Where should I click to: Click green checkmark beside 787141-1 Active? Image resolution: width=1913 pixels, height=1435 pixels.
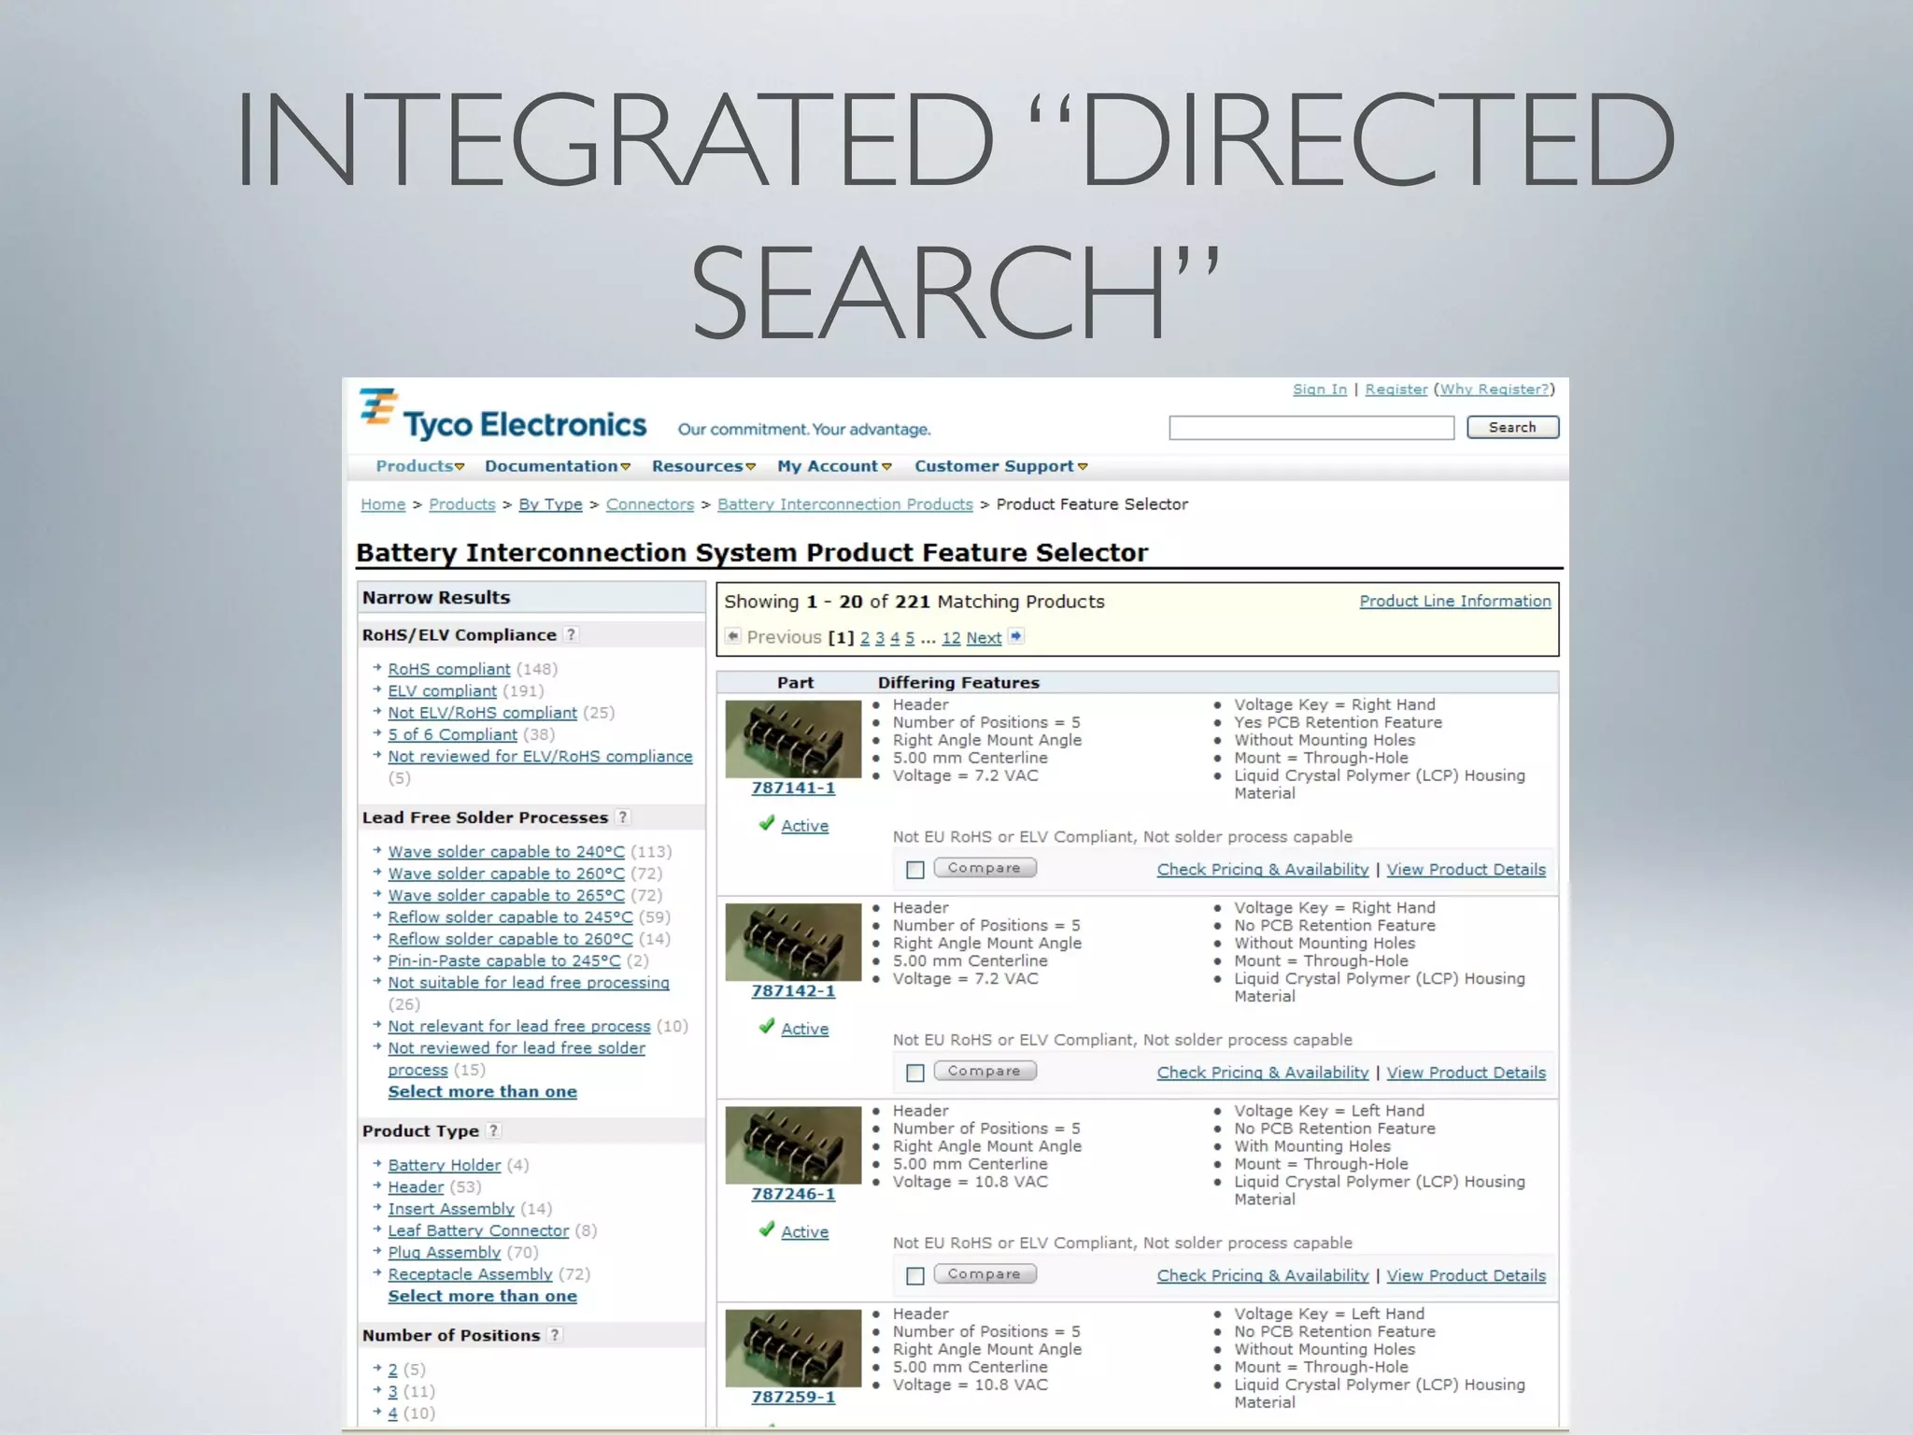tap(767, 824)
